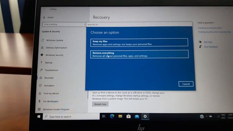233x131 pixels.
Task: Open Task View from the taskbar
Action: coord(104,116)
